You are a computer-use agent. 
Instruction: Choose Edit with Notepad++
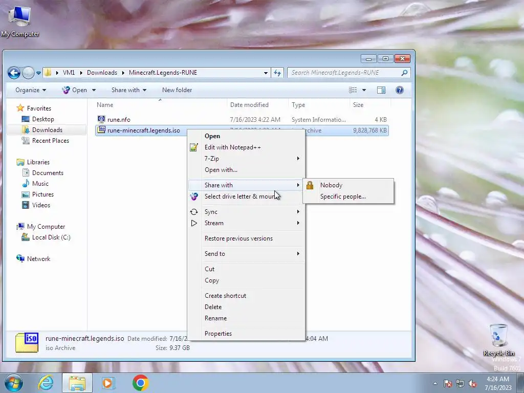[246, 147]
